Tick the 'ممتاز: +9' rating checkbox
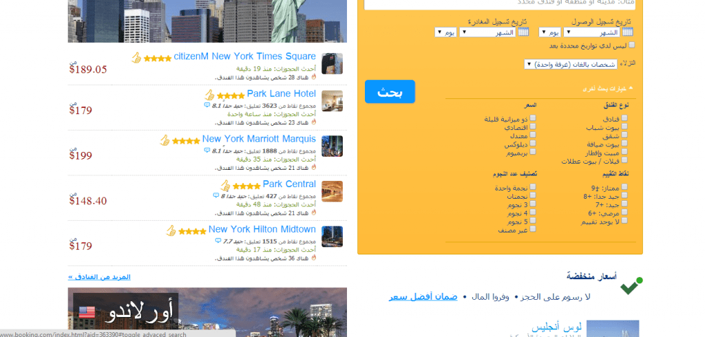The image size is (705, 337). (624, 187)
